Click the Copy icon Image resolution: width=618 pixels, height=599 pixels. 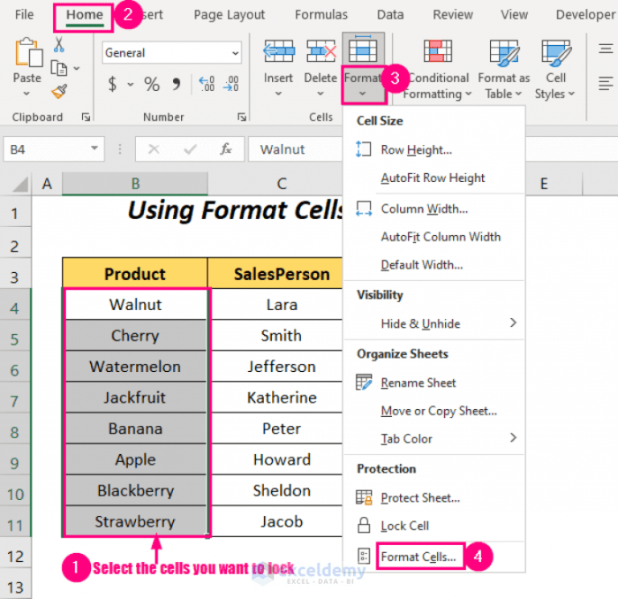click(x=59, y=68)
